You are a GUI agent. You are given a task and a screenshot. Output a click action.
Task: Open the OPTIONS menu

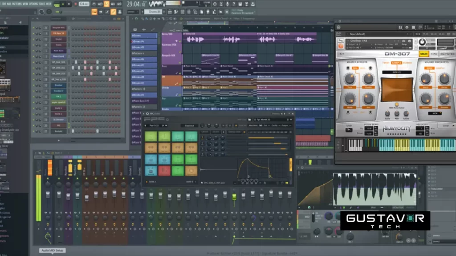[x=33, y=4]
